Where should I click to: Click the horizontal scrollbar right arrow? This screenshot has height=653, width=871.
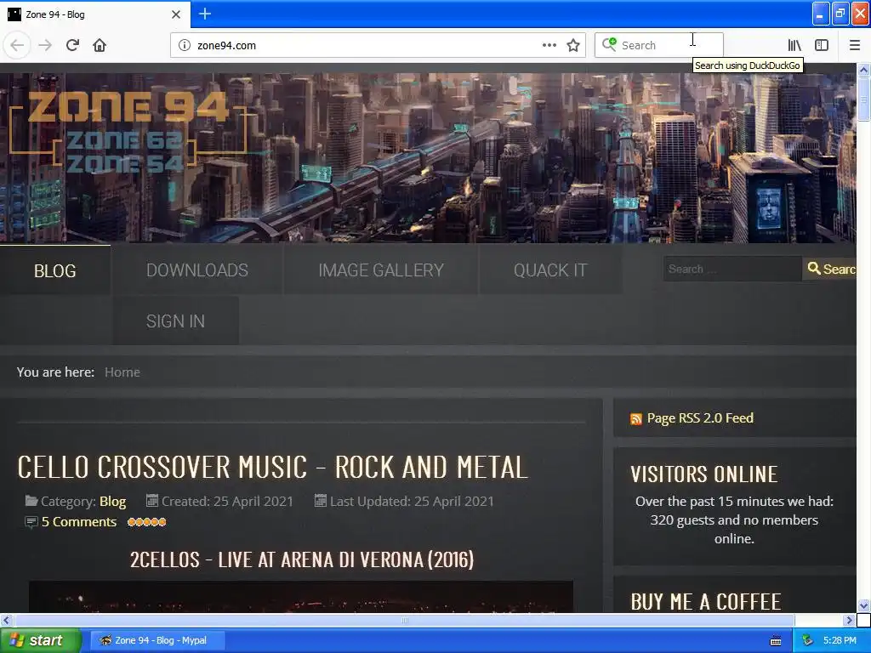click(849, 620)
